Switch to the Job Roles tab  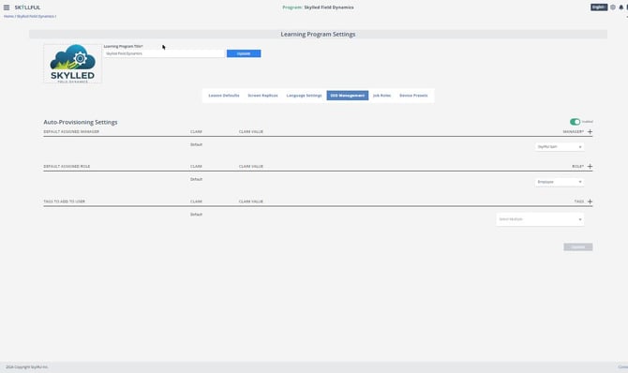click(381, 96)
